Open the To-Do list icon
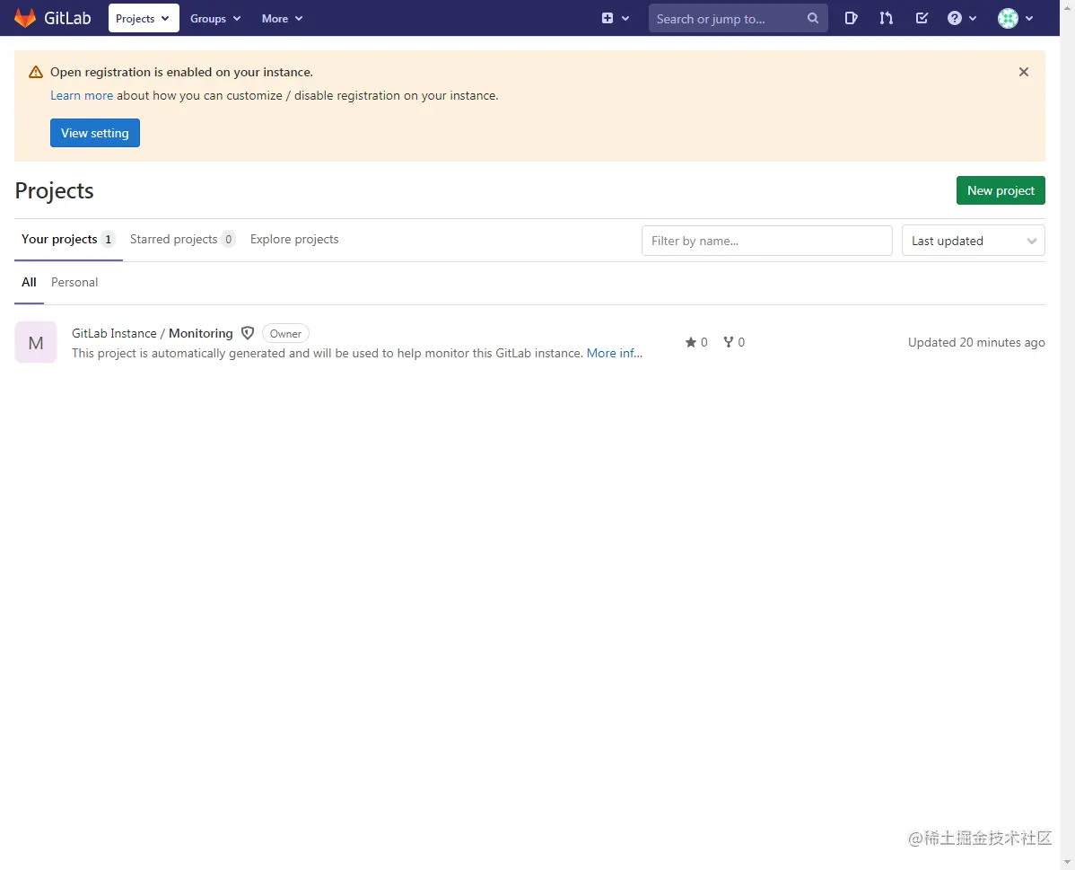 pyautogui.click(x=922, y=19)
